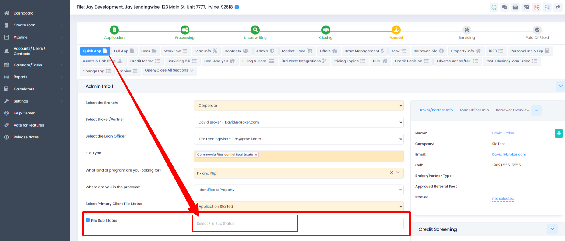Click the teal refresh icon in header
Screen dimensions: 565x241
click(x=494, y=7)
